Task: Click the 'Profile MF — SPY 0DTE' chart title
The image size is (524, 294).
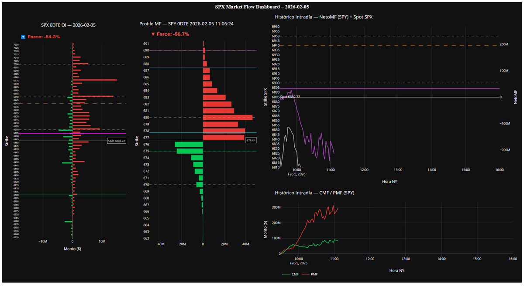Action: (186, 24)
